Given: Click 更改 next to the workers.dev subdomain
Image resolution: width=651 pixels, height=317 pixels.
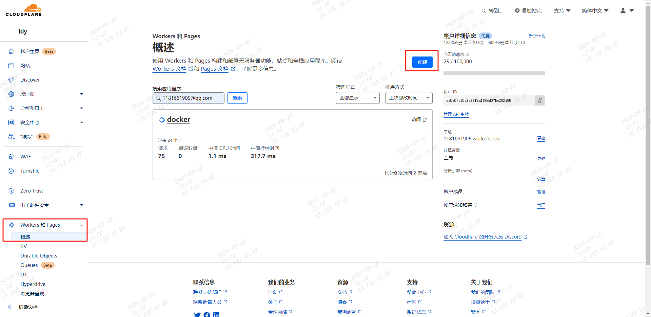Looking at the screenshot, I should 541,138.
